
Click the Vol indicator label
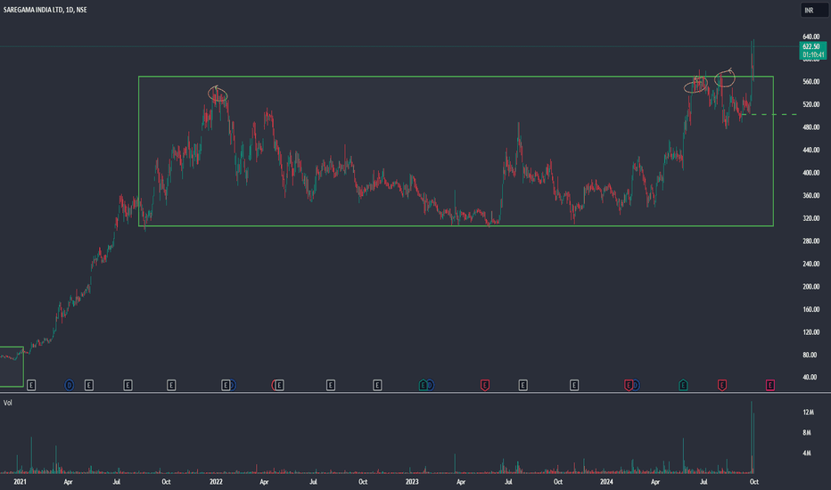[x=7, y=403]
